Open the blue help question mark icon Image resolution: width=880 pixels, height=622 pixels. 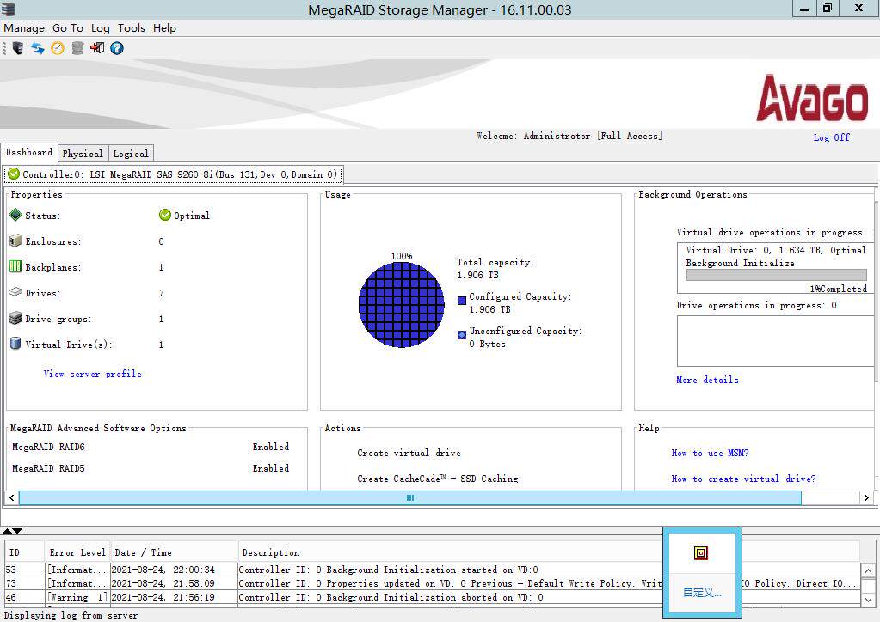point(117,48)
